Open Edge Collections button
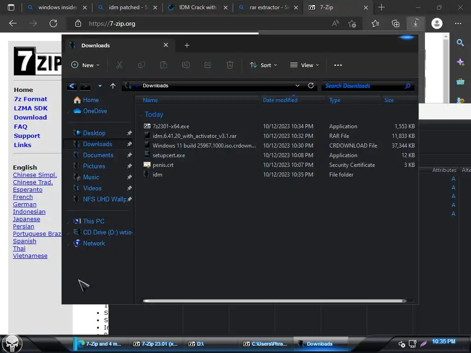The image size is (471, 353). (x=396, y=23)
